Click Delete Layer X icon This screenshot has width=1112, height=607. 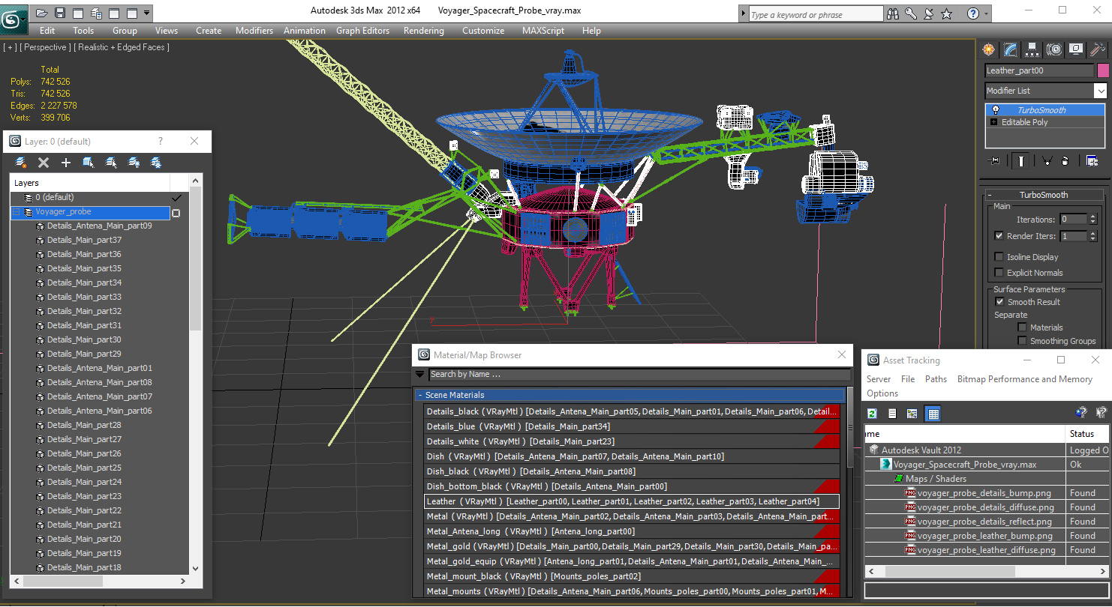click(44, 162)
